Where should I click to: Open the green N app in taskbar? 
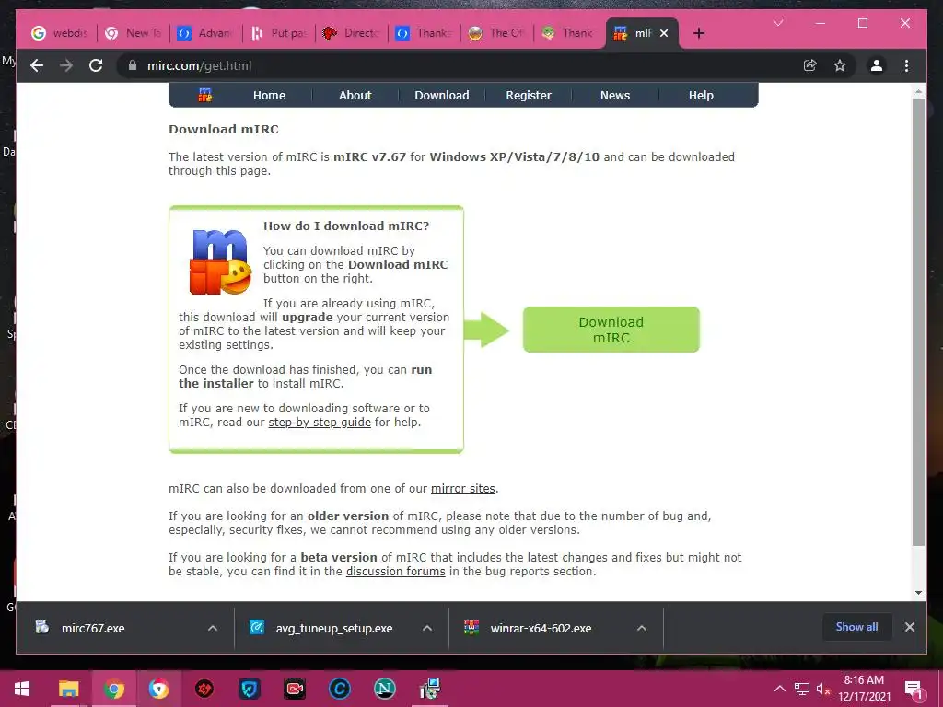(x=384, y=689)
